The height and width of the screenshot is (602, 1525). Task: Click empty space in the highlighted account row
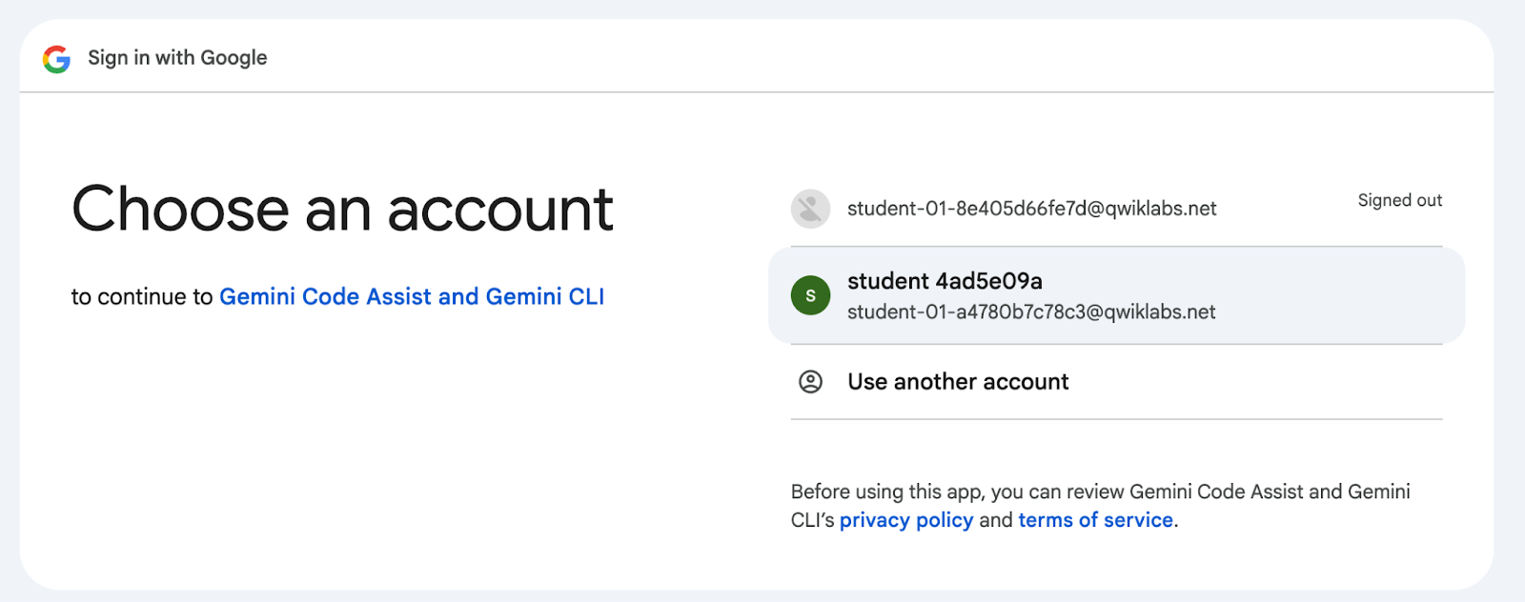point(1334,295)
